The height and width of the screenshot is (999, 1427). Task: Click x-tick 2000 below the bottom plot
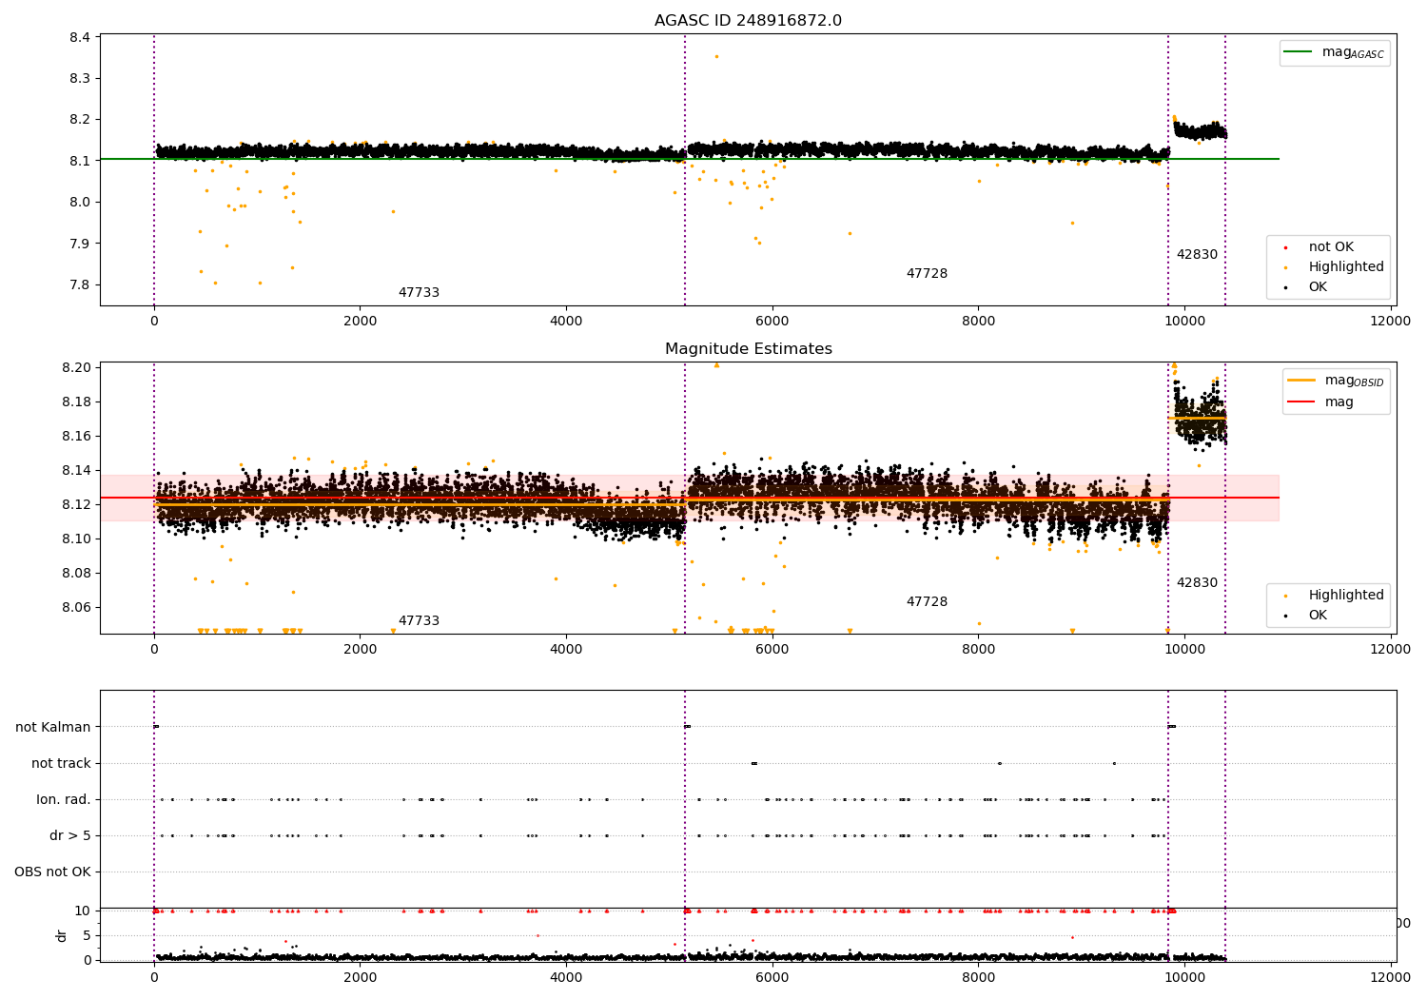click(360, 977)
